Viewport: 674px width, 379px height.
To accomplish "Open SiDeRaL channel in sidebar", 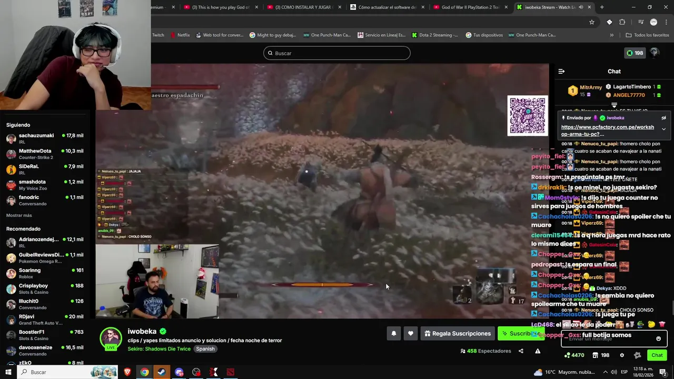I will pyautogui.click(x=45, y=169).
